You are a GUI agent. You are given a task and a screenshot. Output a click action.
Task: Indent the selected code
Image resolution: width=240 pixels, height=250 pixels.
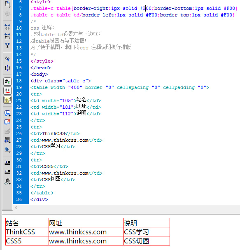coord(7,163)
